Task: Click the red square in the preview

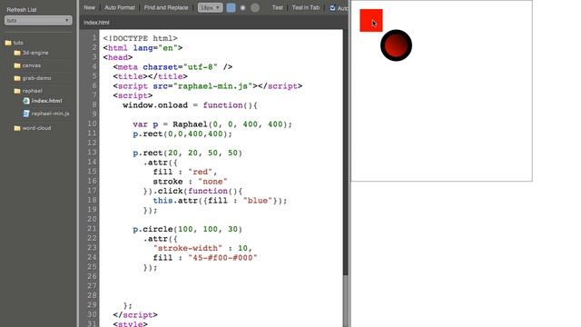Action: tap(371, 20)
